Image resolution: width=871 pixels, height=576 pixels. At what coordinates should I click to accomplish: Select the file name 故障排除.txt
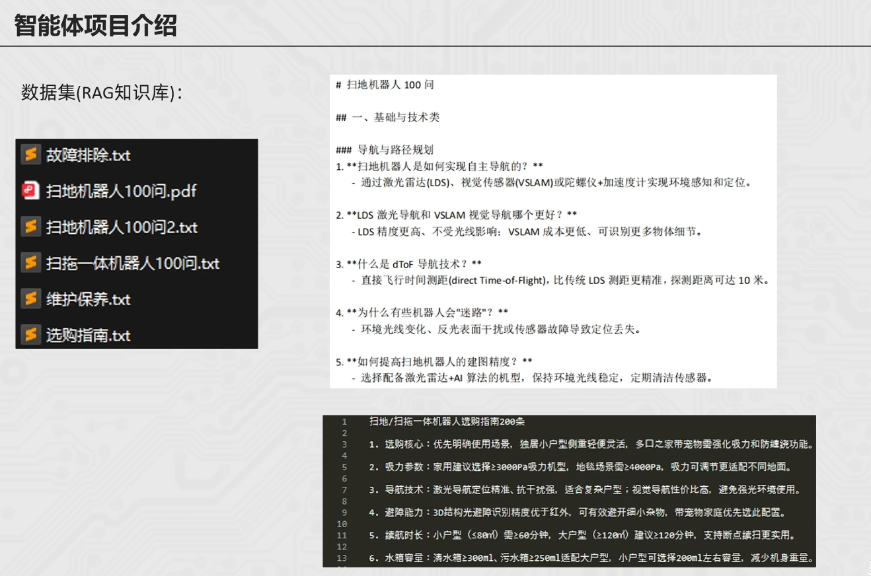tap(89, 155)
